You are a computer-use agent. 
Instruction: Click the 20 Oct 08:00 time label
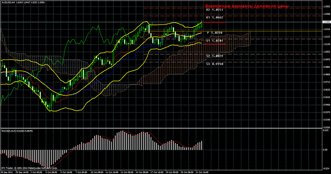coord(187,172)
